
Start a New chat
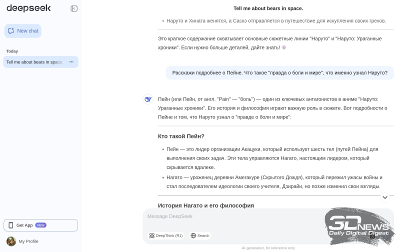23,31
